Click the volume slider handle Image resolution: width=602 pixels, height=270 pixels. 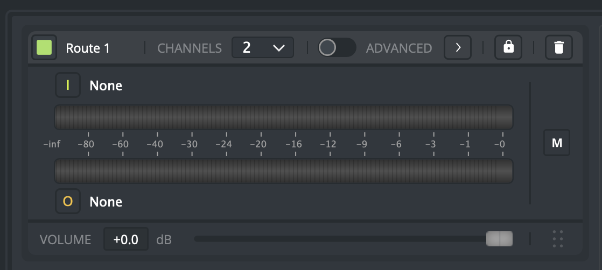tap(499, 239)
